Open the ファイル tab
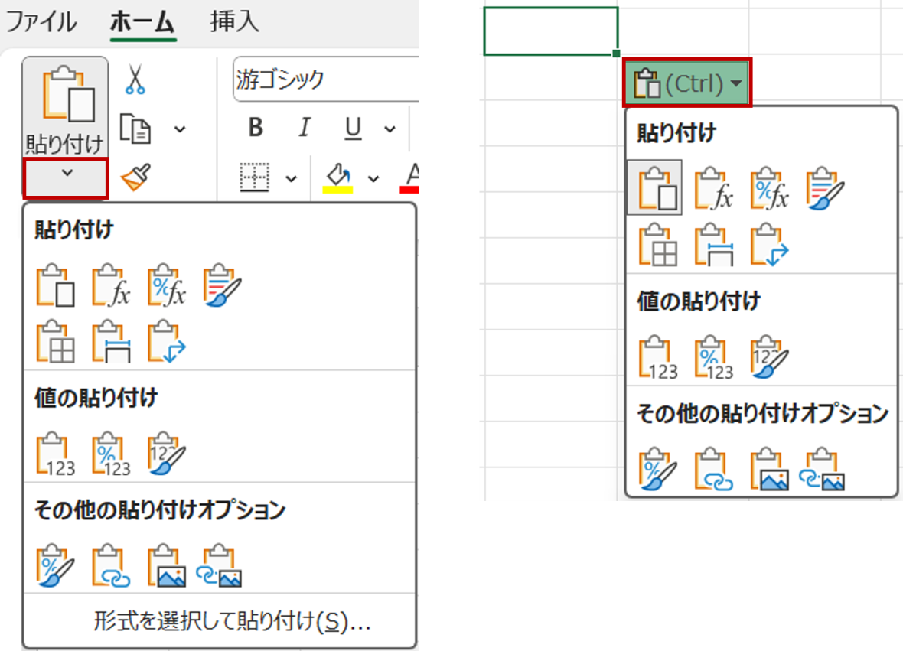 [x=41, y=22]
